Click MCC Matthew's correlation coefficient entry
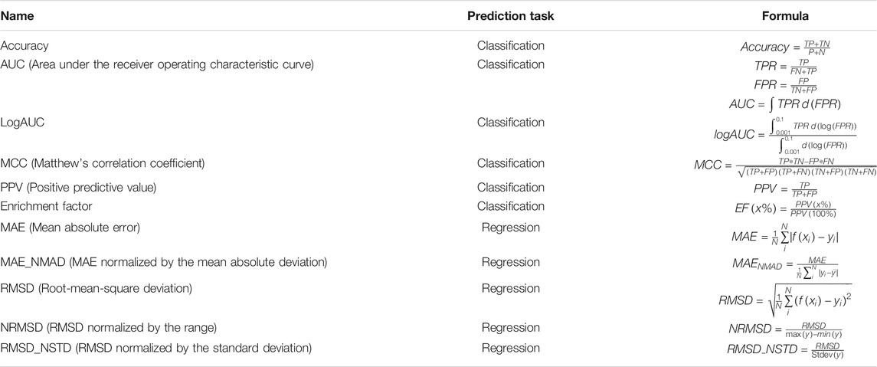 click(x=103, y=164)
